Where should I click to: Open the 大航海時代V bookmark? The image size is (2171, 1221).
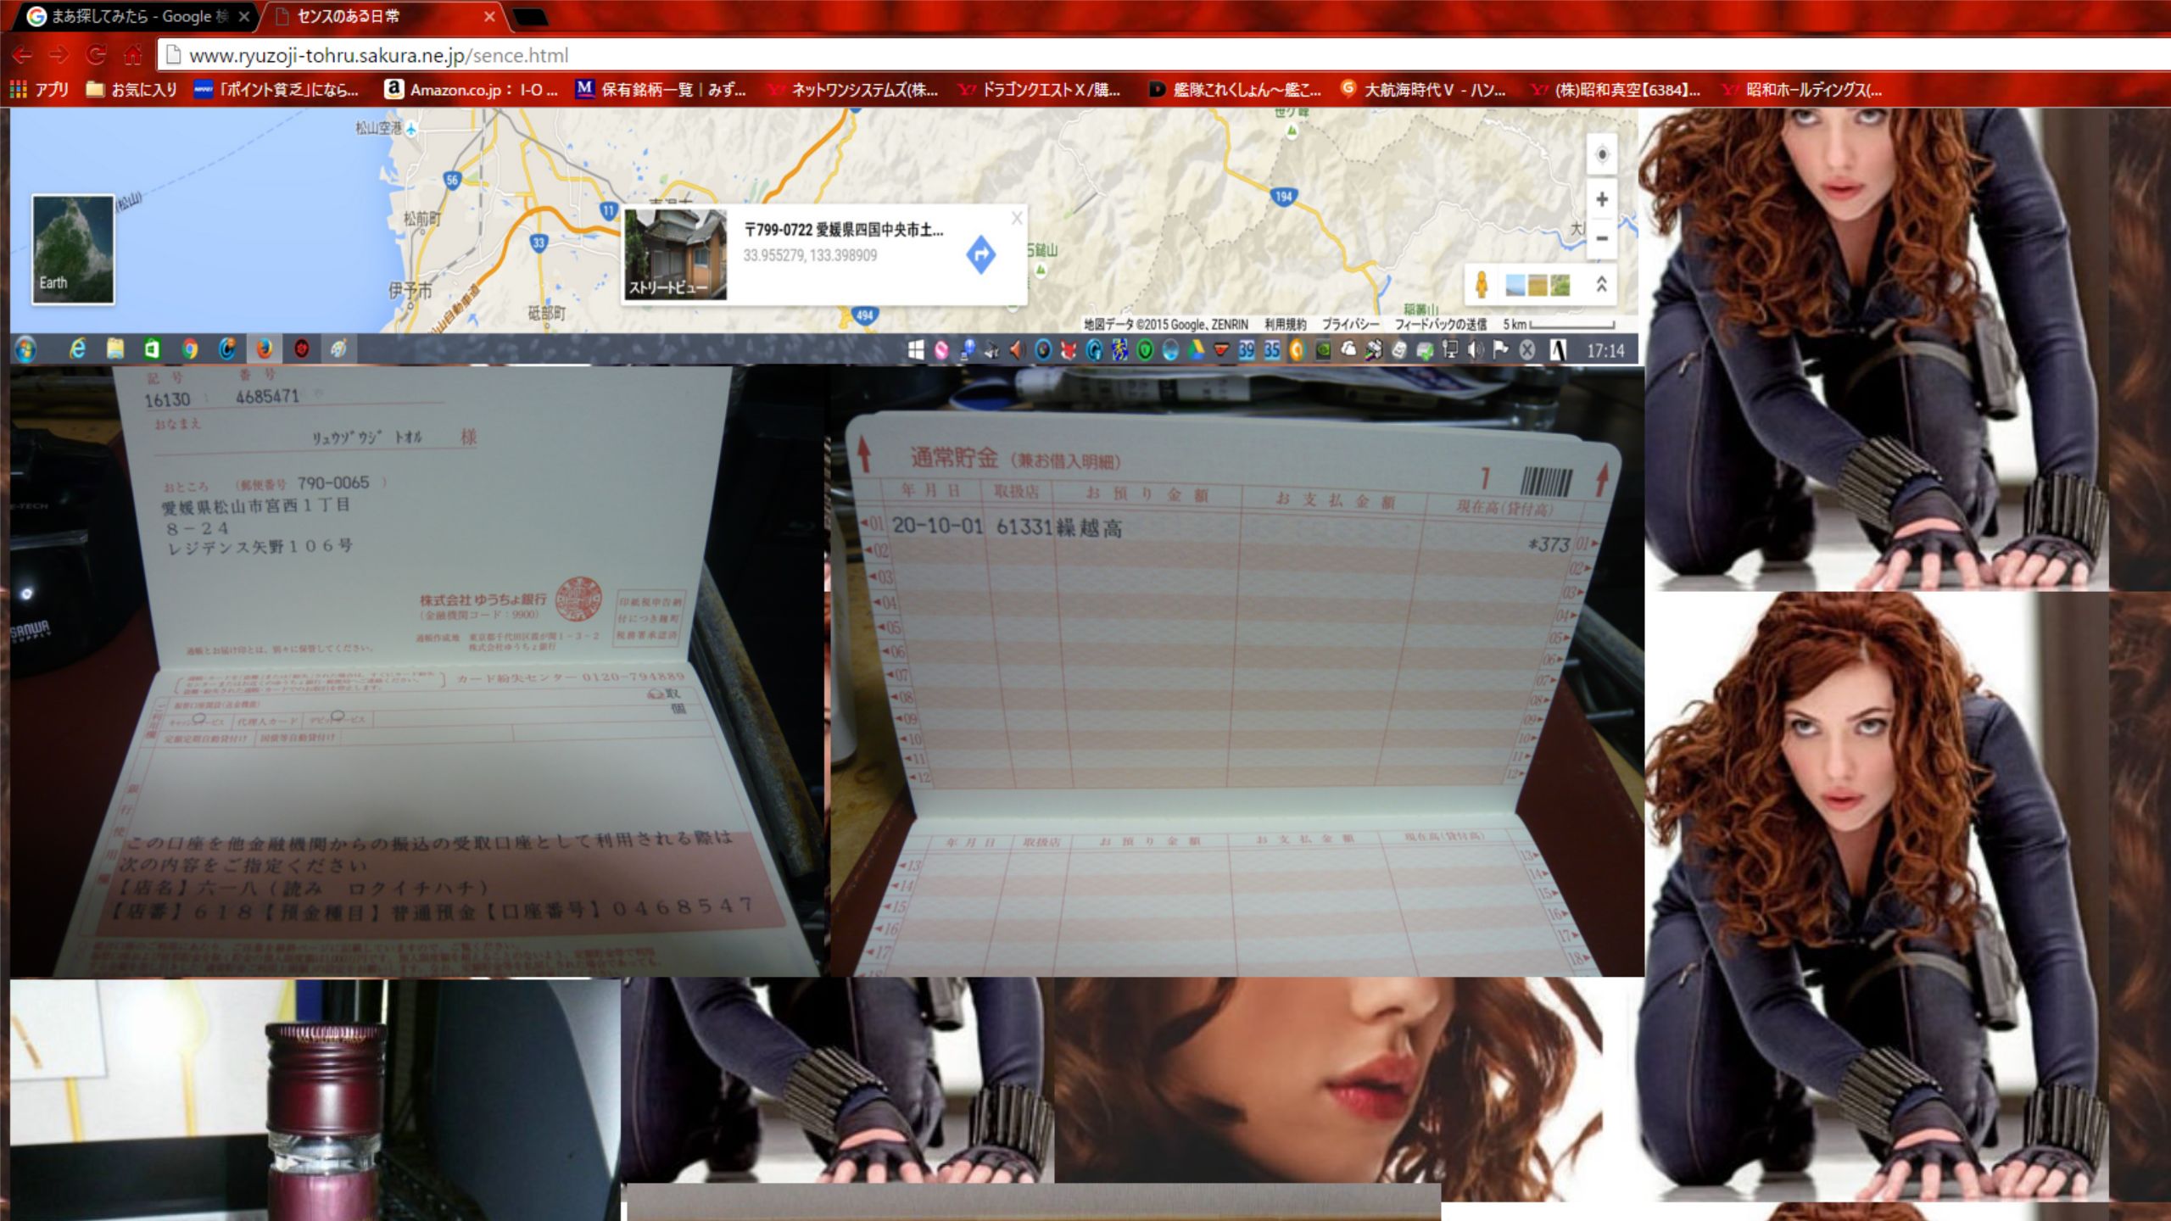(x=1423, y=89)
